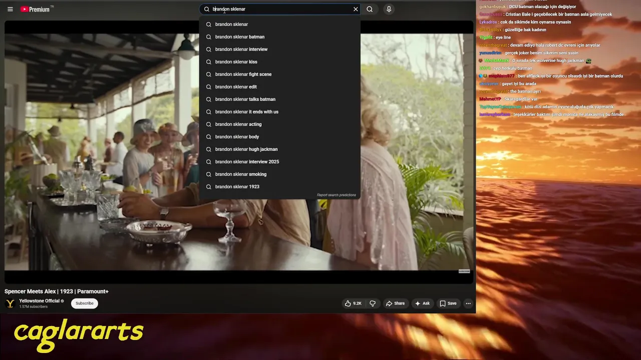Viewport: 641px width, 360px height.
Task: Pick the first suggestion 'brandon sklenar'
Action: (x=279, y=24)
